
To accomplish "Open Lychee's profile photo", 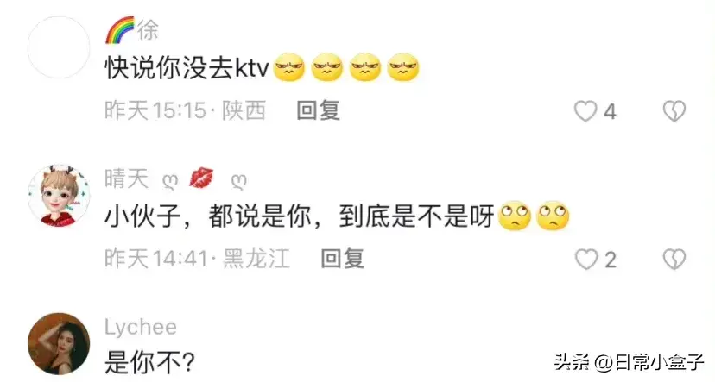I will pos(59,344).
